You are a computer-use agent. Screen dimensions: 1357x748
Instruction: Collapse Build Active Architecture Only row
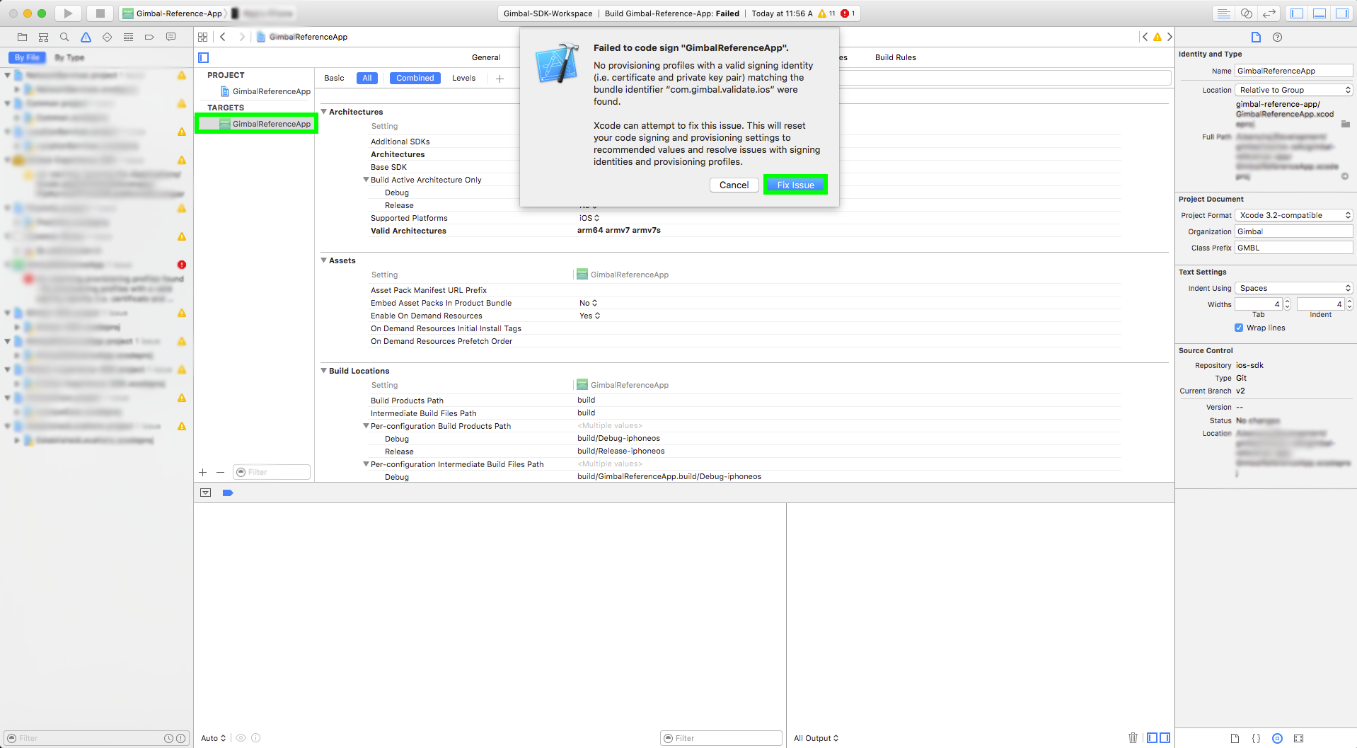(x=366, y=180)
